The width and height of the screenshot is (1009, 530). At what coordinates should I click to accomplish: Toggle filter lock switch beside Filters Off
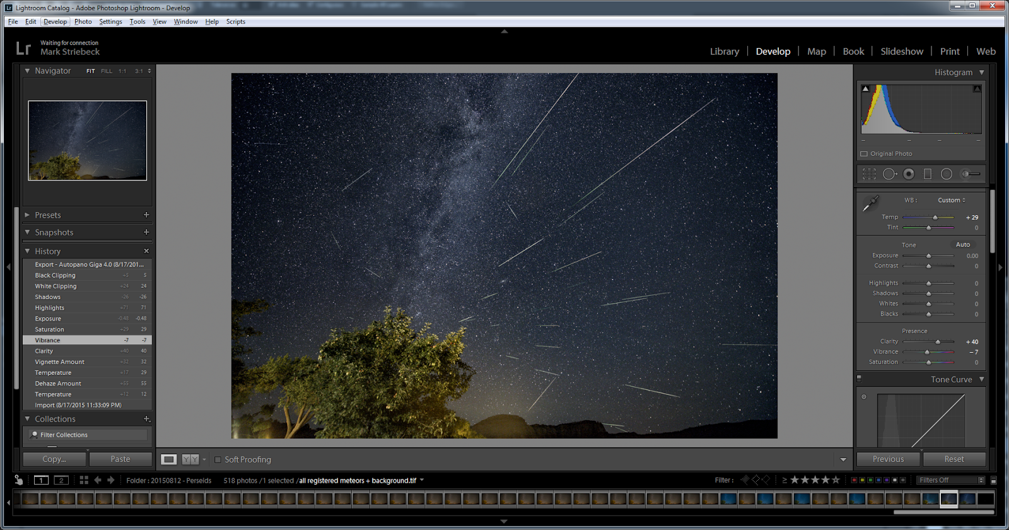[993, 480]
